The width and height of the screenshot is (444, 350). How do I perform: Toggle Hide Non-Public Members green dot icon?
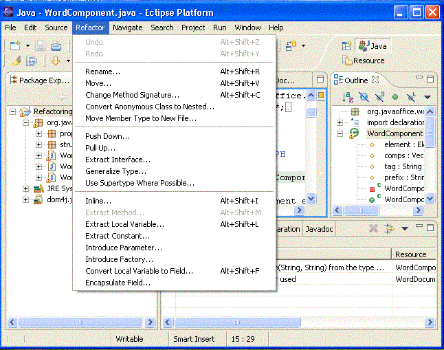[395, 97]
